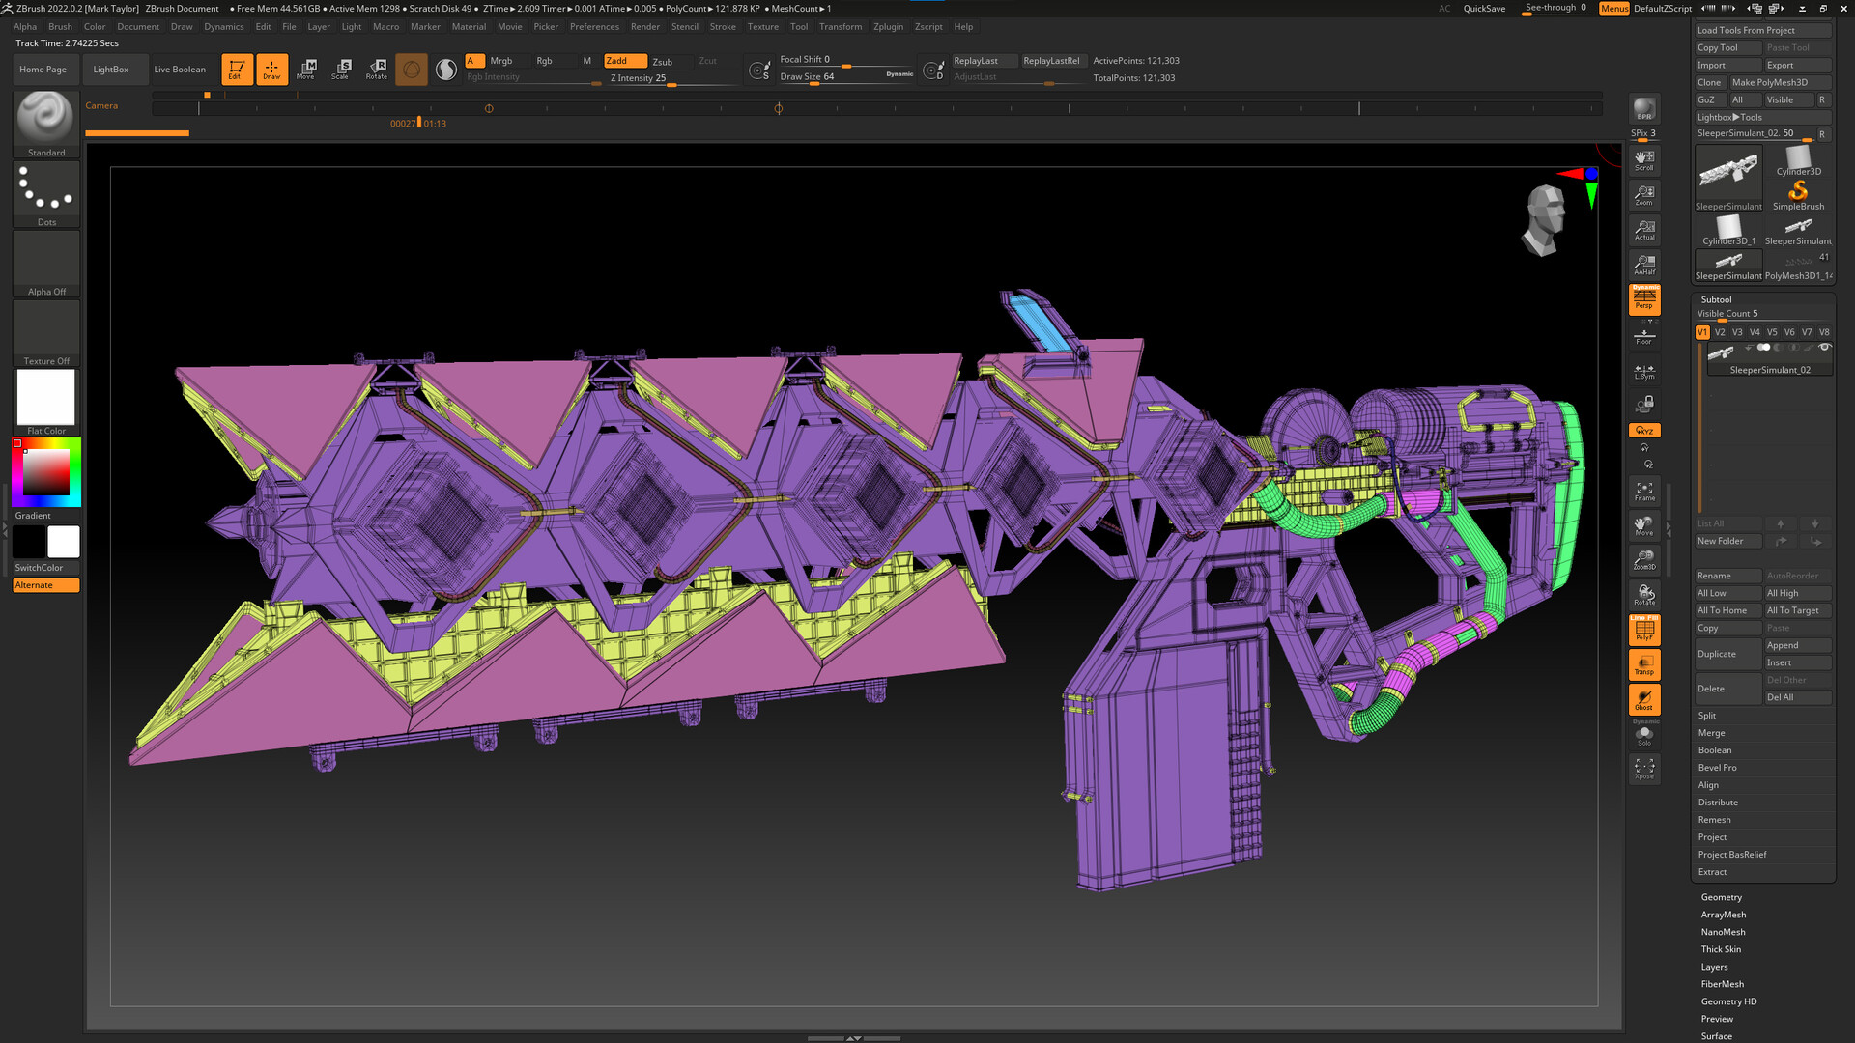Click the Frame view icon
This screenshot has height=1043, width=1855.
(1643, 491)
